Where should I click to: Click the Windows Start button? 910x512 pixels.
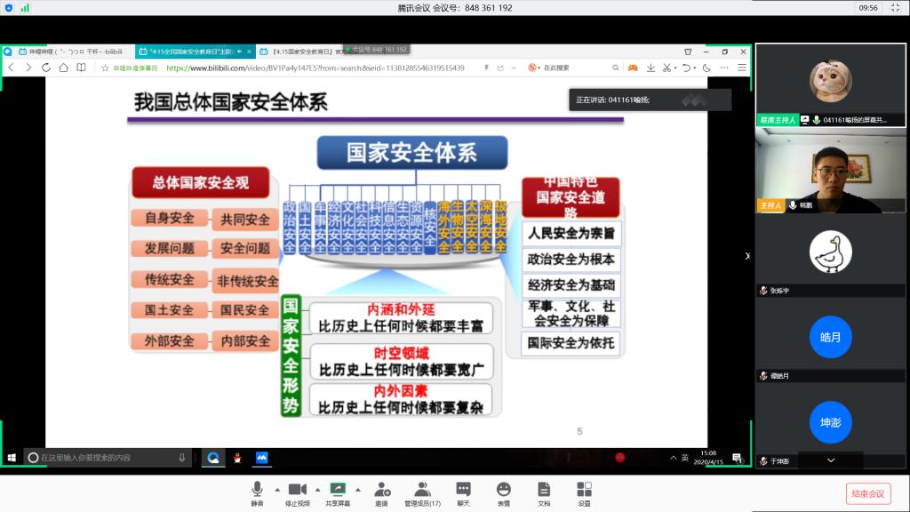click(12, 458)
